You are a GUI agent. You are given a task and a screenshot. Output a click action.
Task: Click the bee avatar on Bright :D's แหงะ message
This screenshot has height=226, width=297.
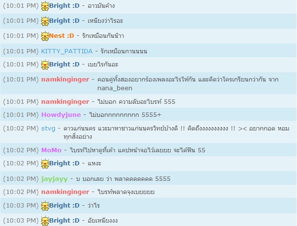45,163
